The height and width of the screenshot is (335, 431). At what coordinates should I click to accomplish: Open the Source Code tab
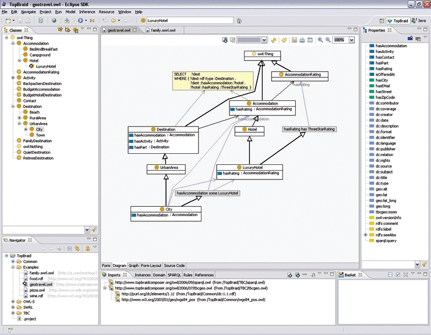tap(174, 266)
